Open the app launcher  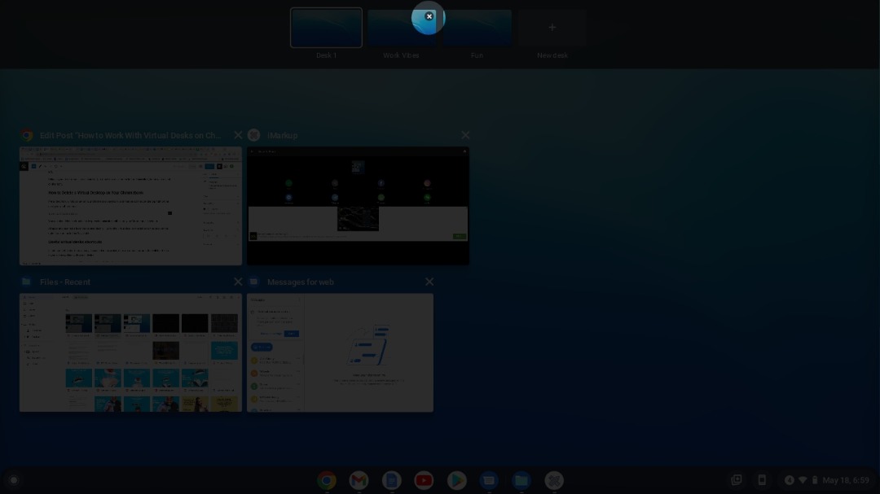coord(13,480)
